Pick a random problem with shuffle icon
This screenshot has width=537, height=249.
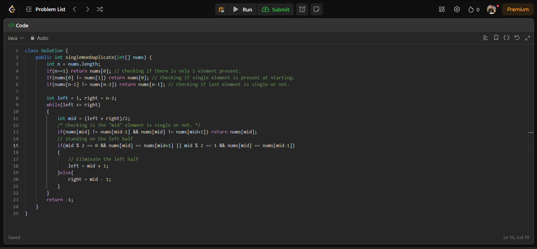99,9
